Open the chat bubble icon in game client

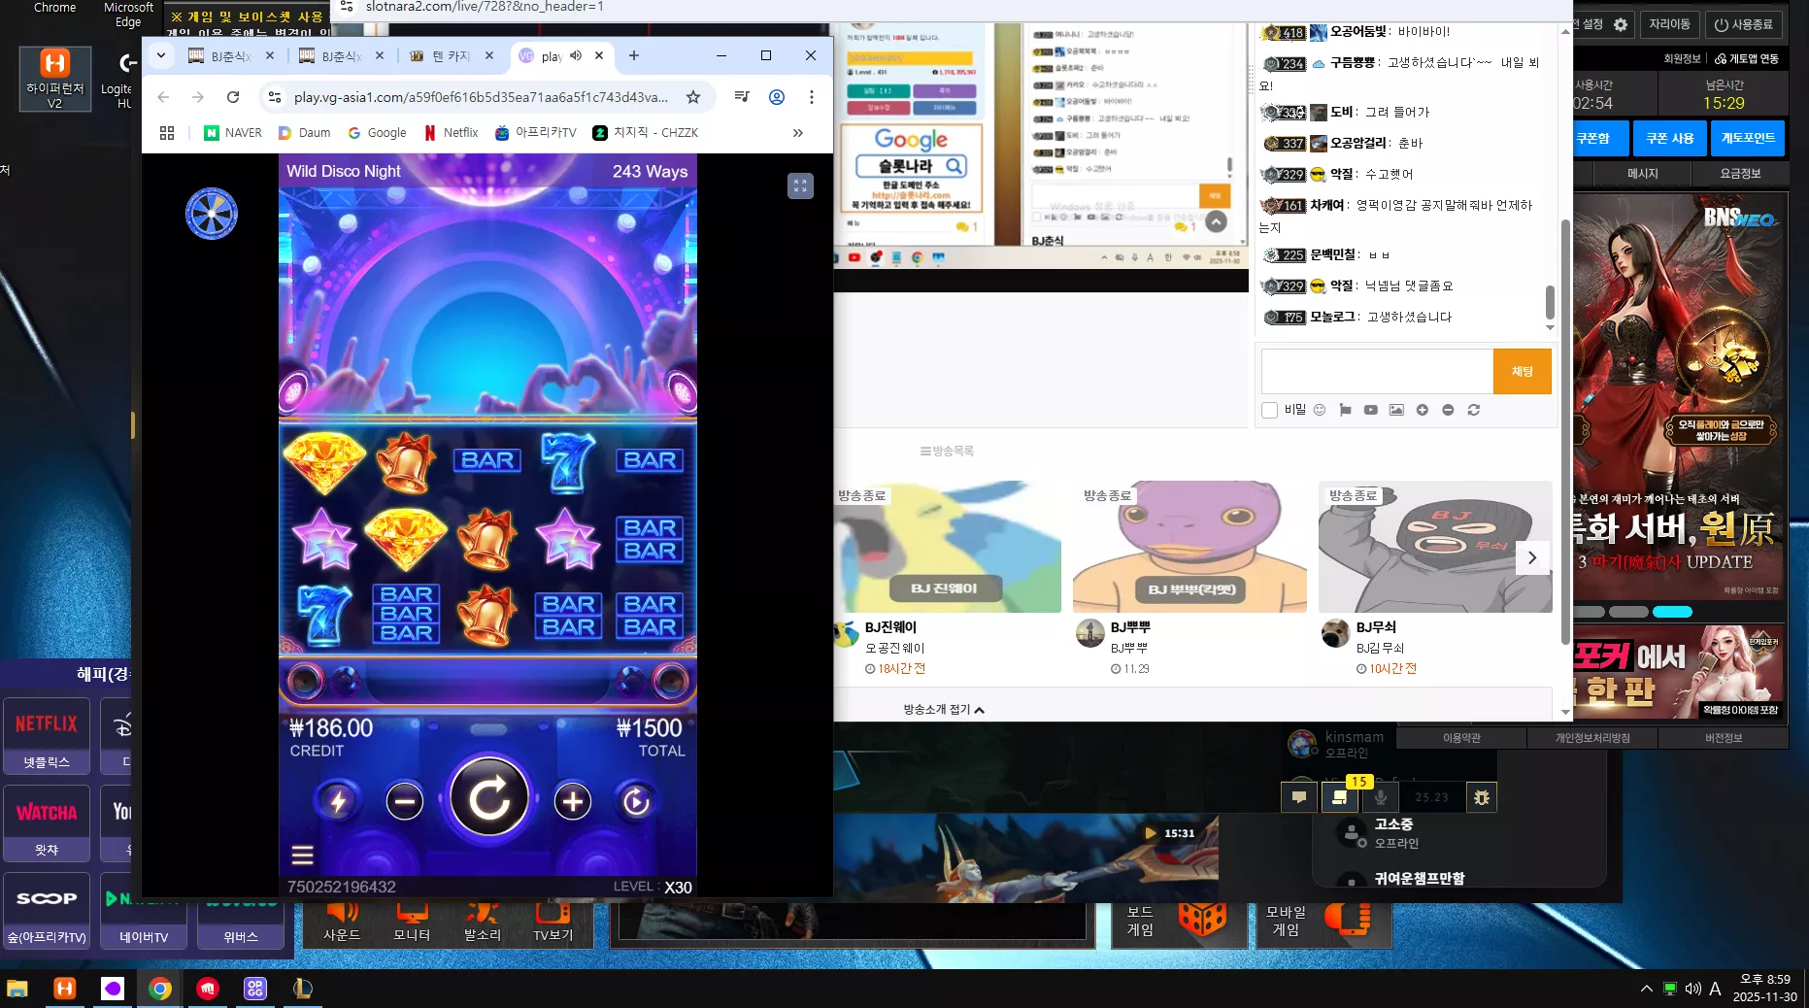pos(1298,797)
